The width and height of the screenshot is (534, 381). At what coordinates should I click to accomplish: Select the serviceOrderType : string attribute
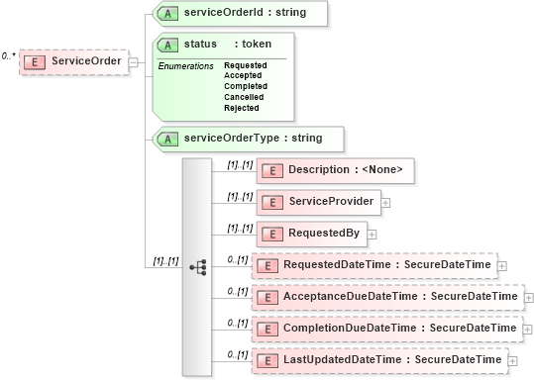click(253, 139)
